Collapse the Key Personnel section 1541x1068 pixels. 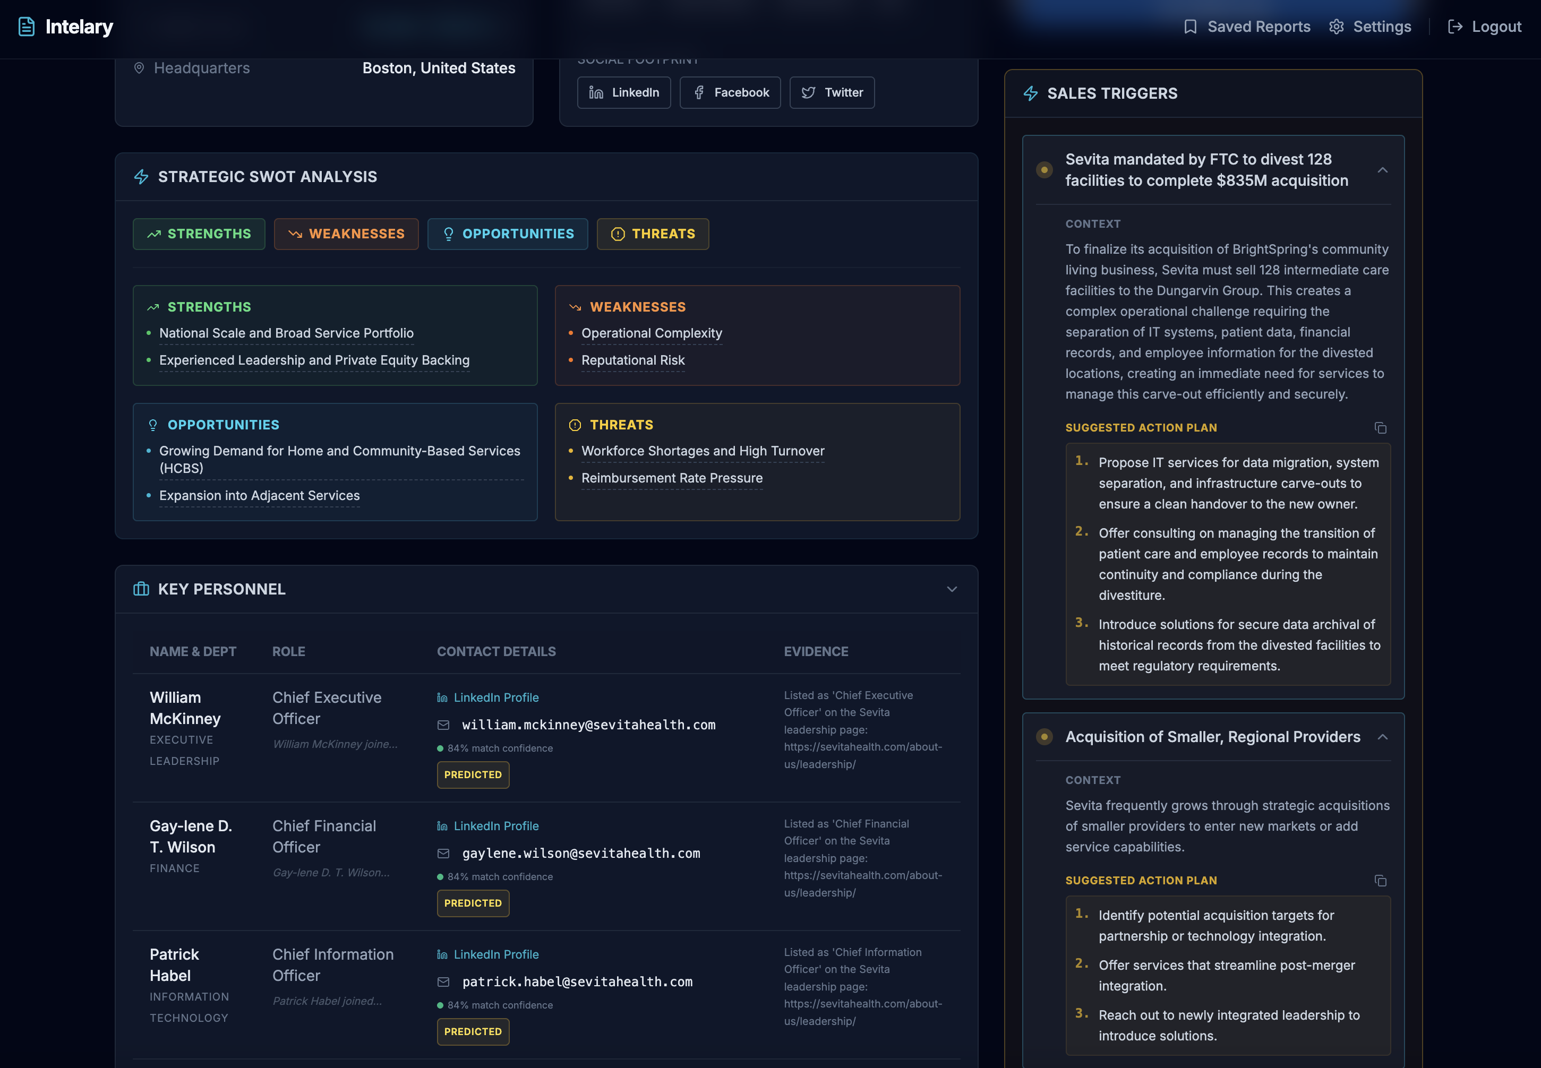tap(951, 589)
